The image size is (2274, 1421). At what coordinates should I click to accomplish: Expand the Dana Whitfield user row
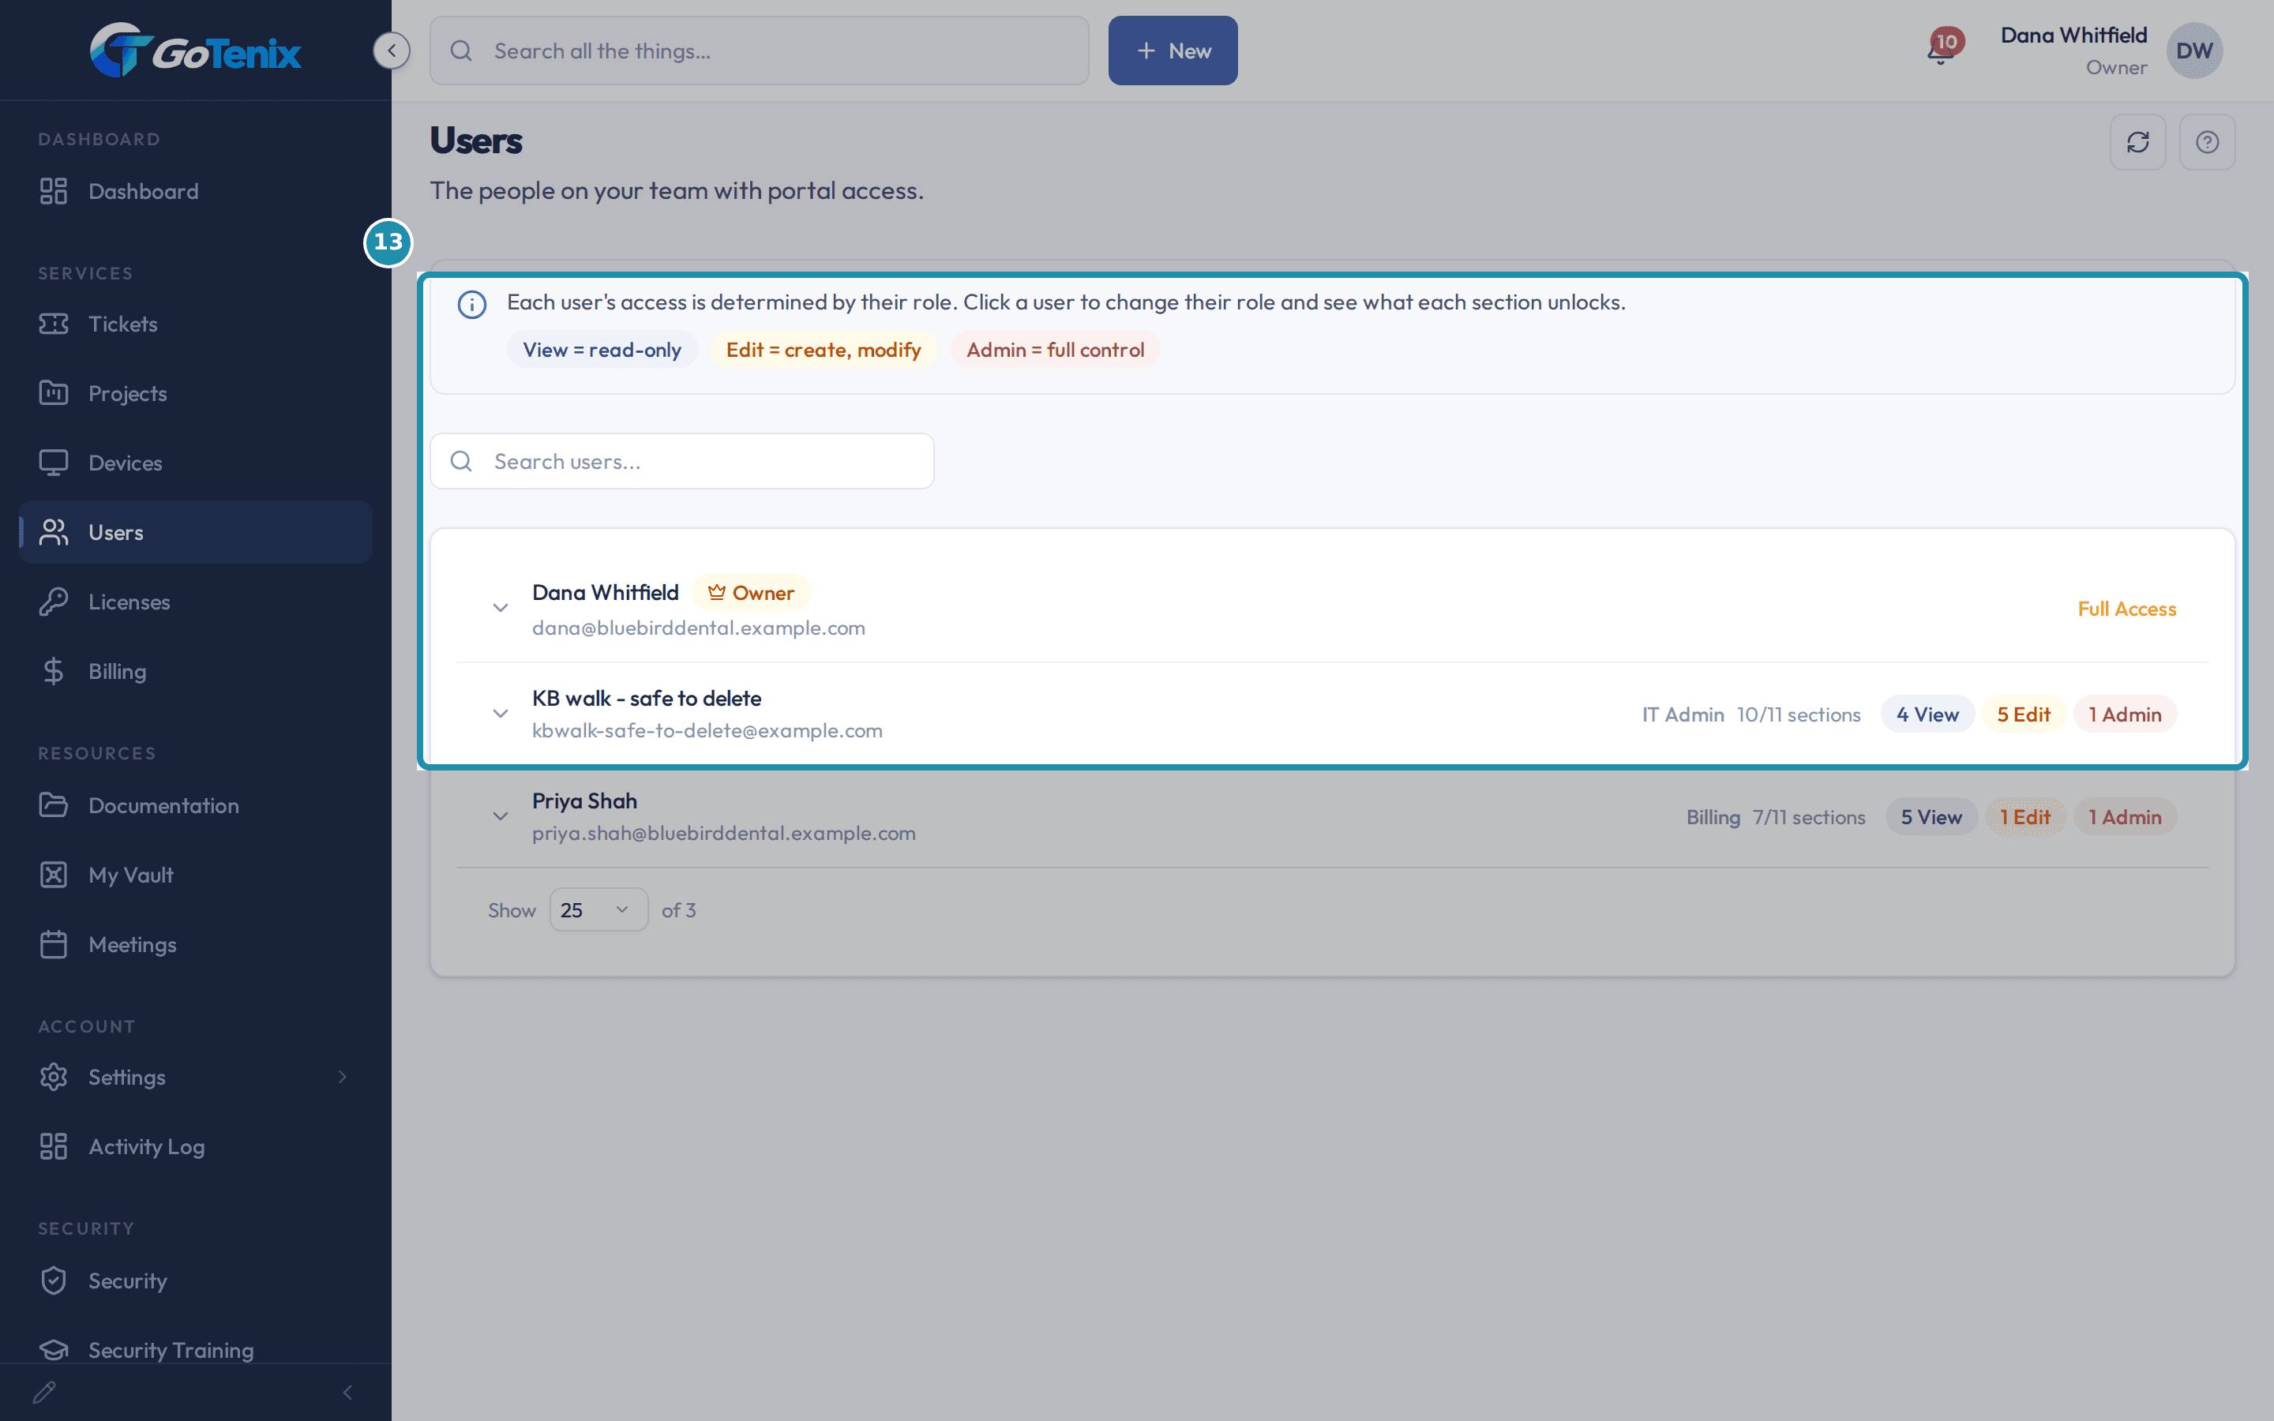click(x=501, y=609)
